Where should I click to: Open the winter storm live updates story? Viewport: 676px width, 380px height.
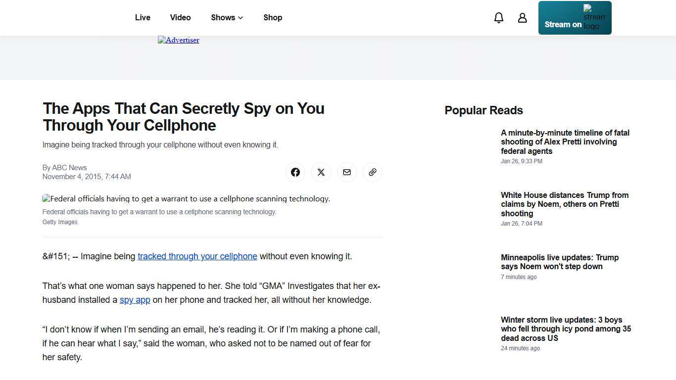click(566, 329)
